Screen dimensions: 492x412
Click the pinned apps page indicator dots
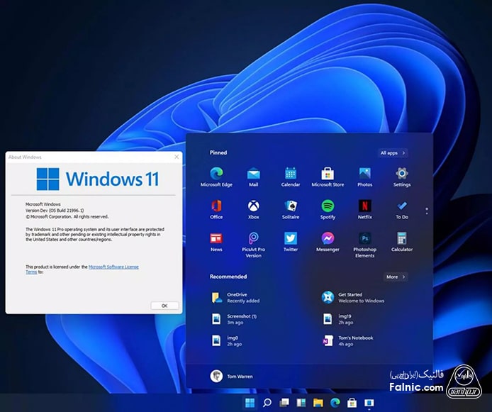point(426,211)
